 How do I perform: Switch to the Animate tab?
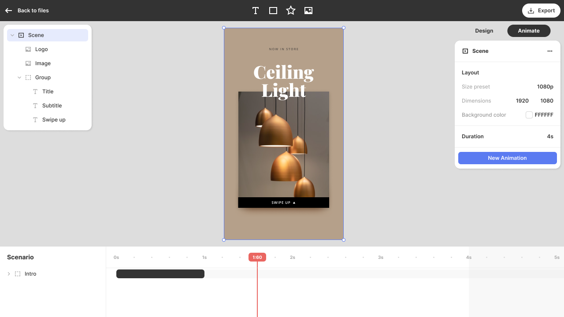point(529,31)
